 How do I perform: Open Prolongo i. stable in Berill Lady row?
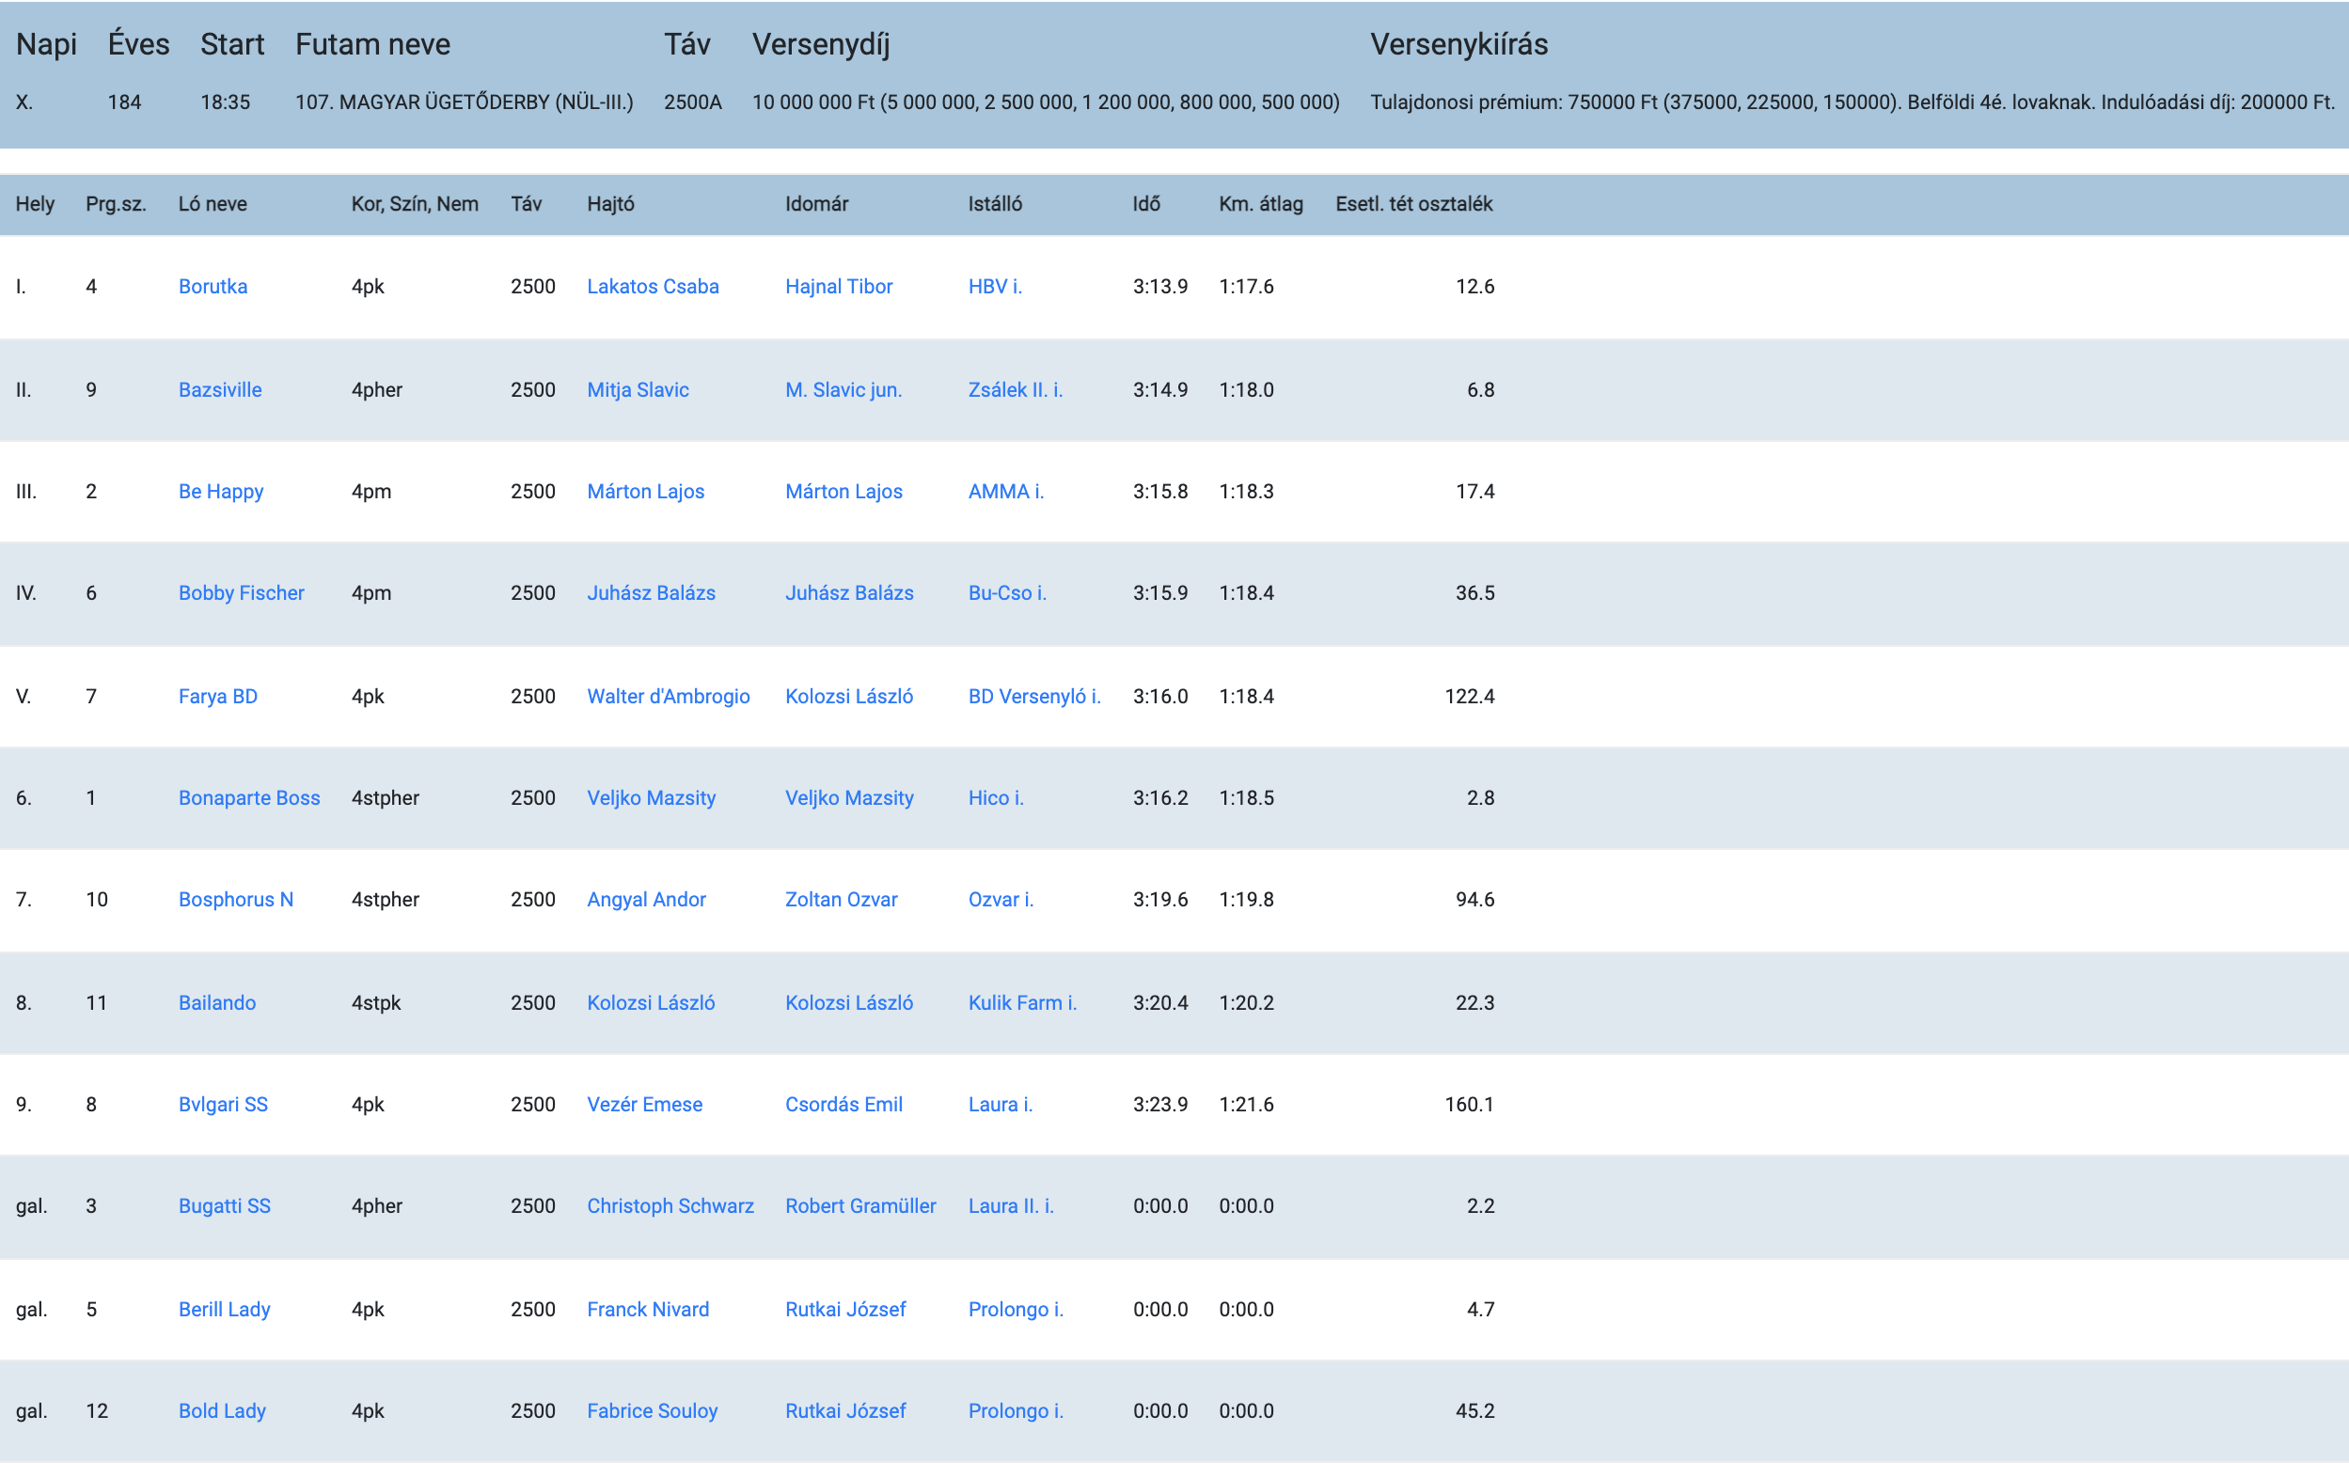tap(1016, 1310)
